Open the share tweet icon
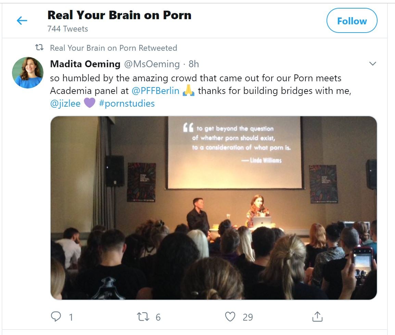 pos(317,317)
